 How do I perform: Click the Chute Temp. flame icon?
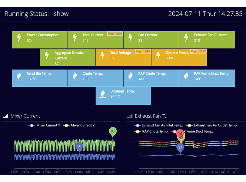pyautogui.click(x=75, y=76)
